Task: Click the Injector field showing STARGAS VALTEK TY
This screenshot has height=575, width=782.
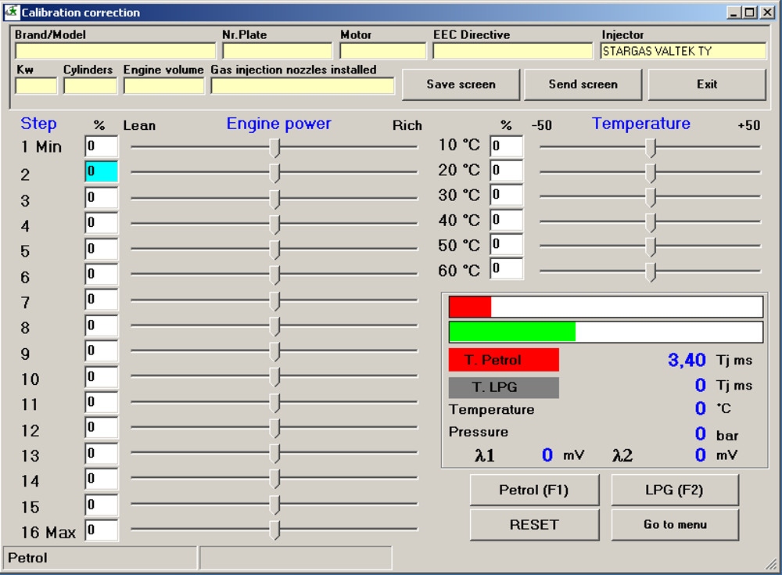Action: [x=683, y=52]
